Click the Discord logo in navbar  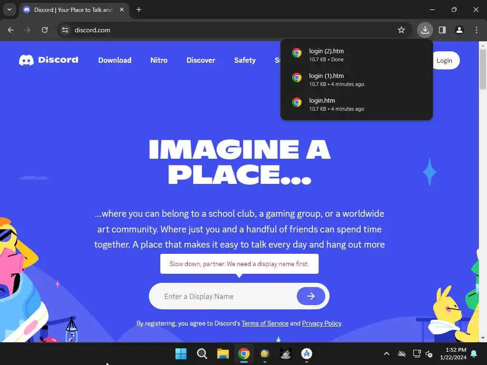coord(49,60)
